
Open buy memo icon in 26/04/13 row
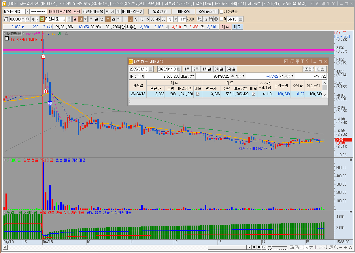198,94
